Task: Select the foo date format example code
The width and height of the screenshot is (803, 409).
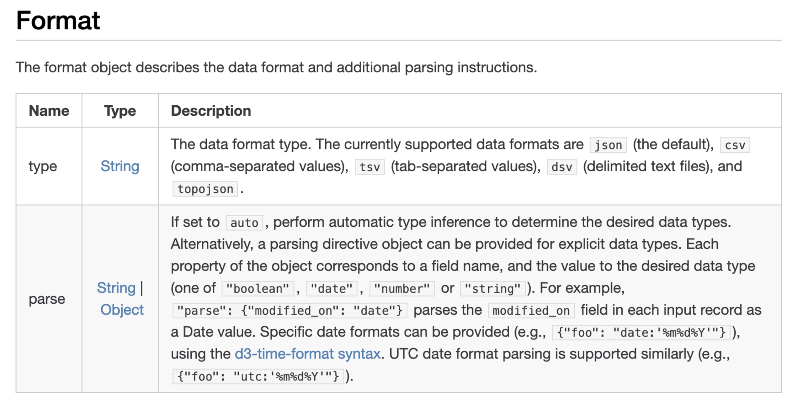Action: [x=641, y=333]
